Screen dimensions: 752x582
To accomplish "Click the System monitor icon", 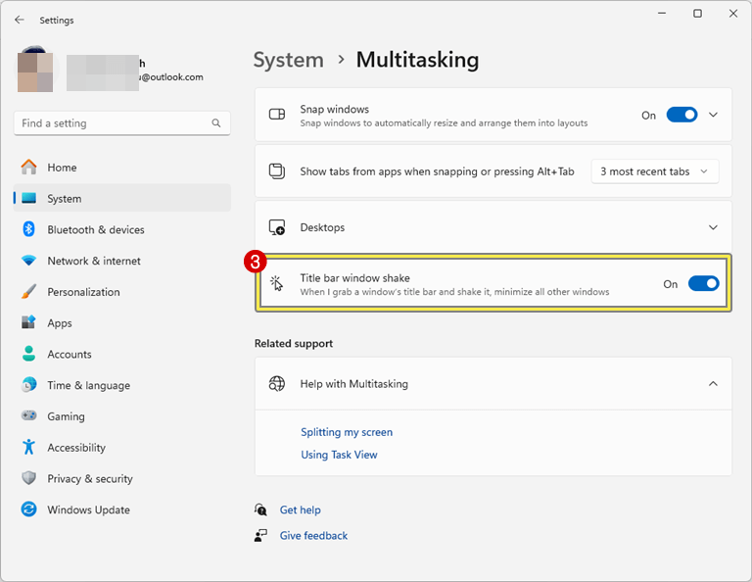I will 28,198.
